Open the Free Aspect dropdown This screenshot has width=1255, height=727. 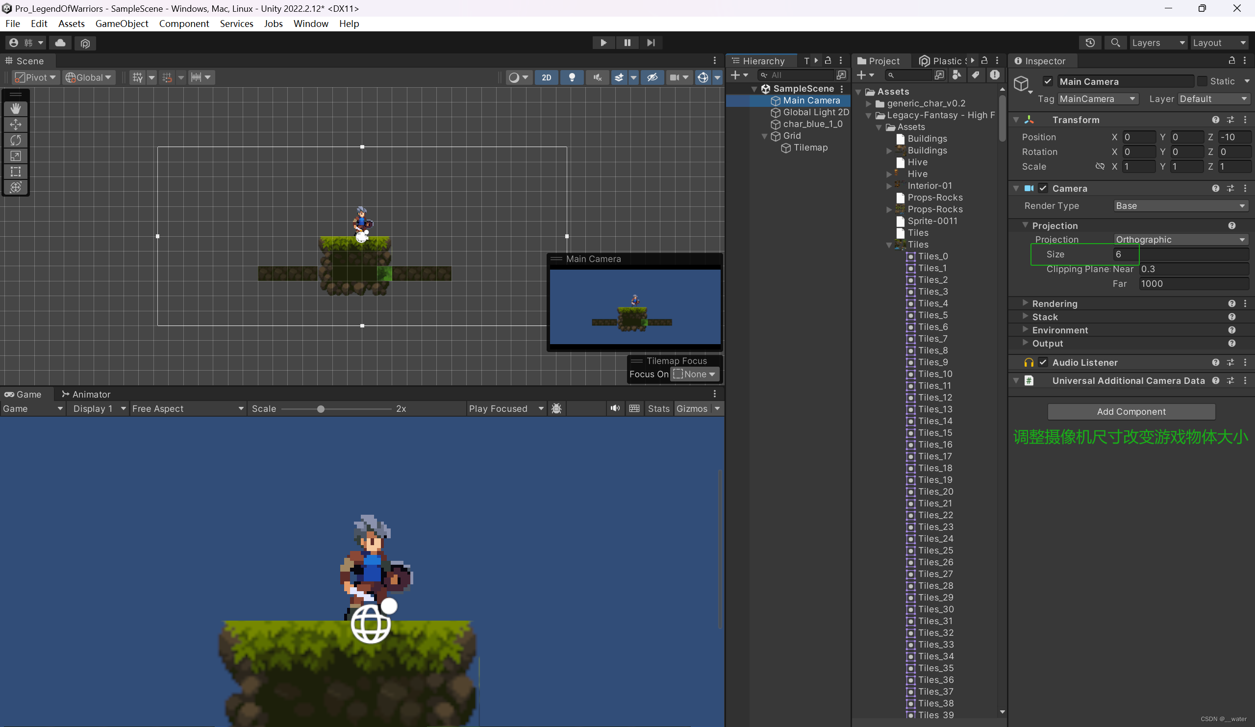click(188, 408)
